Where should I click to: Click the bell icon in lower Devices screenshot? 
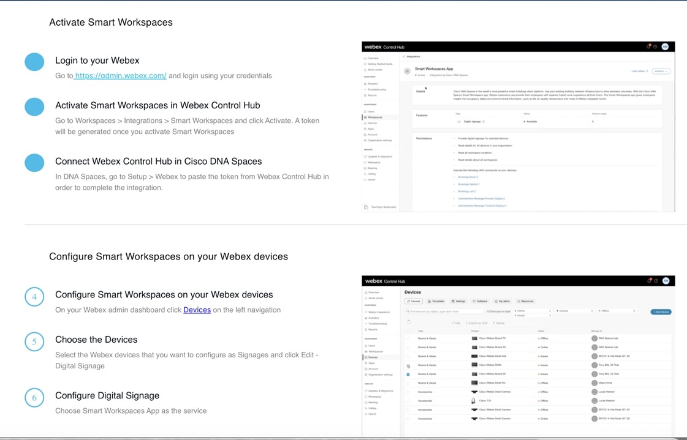(650, 281)
